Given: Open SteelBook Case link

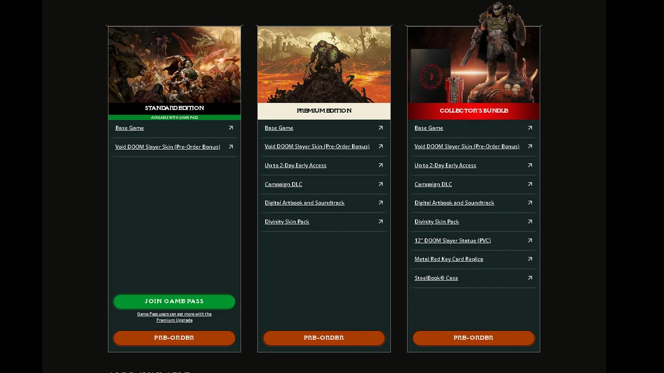Looking at the screenshot, I should (436, 278).
